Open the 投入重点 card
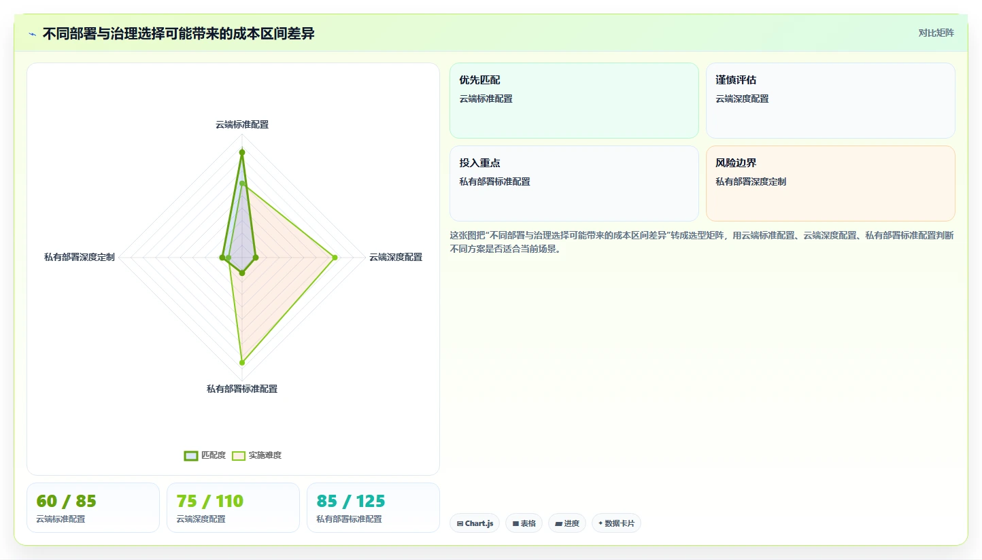982x560 pixels. coord(574,183)
